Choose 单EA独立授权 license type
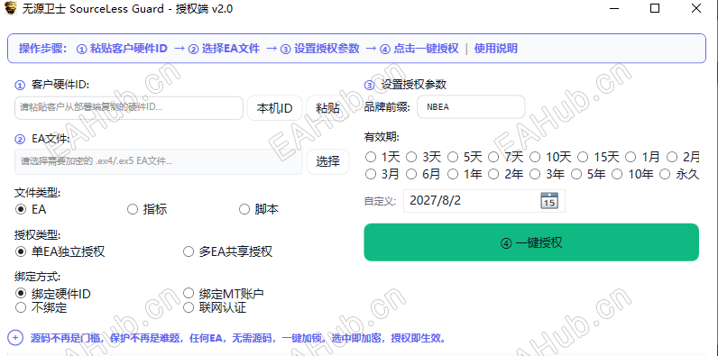 click(x=60, y=251)
